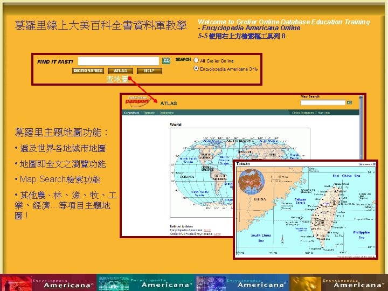
Task: Click the blue Encyclopedia Americana footer banner
Action: coord(242,282)
